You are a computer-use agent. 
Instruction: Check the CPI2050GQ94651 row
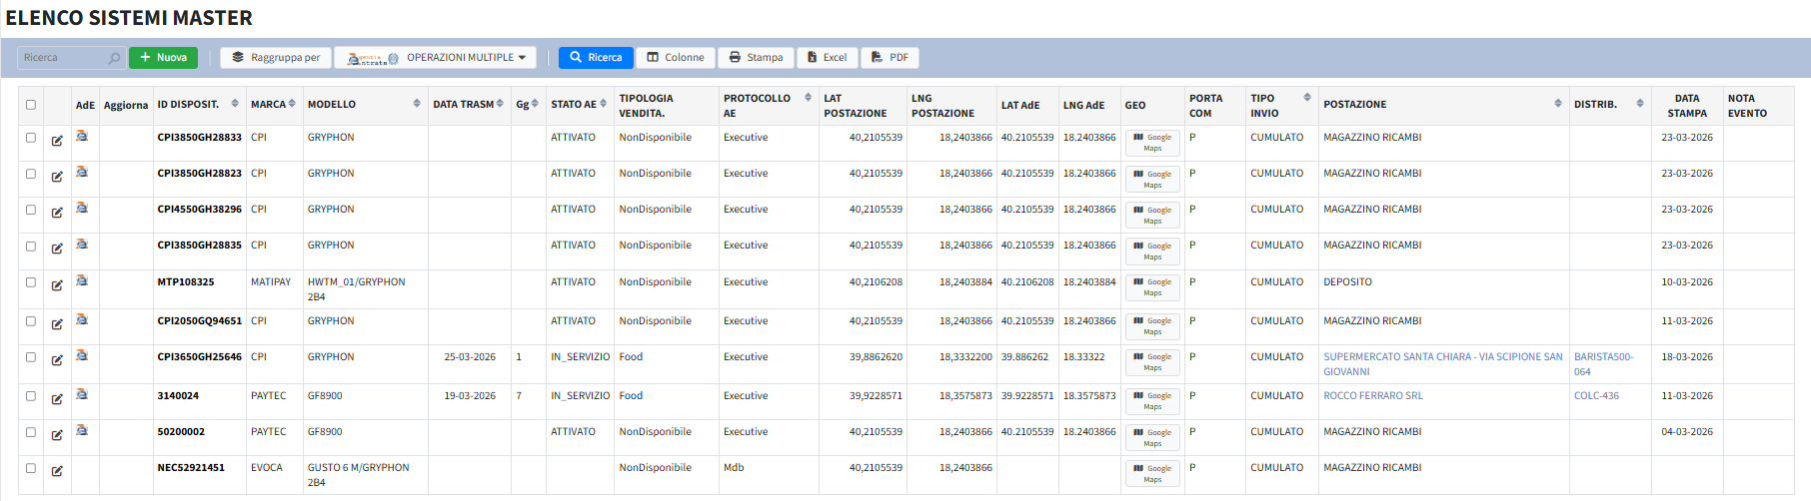click(31, 321)
